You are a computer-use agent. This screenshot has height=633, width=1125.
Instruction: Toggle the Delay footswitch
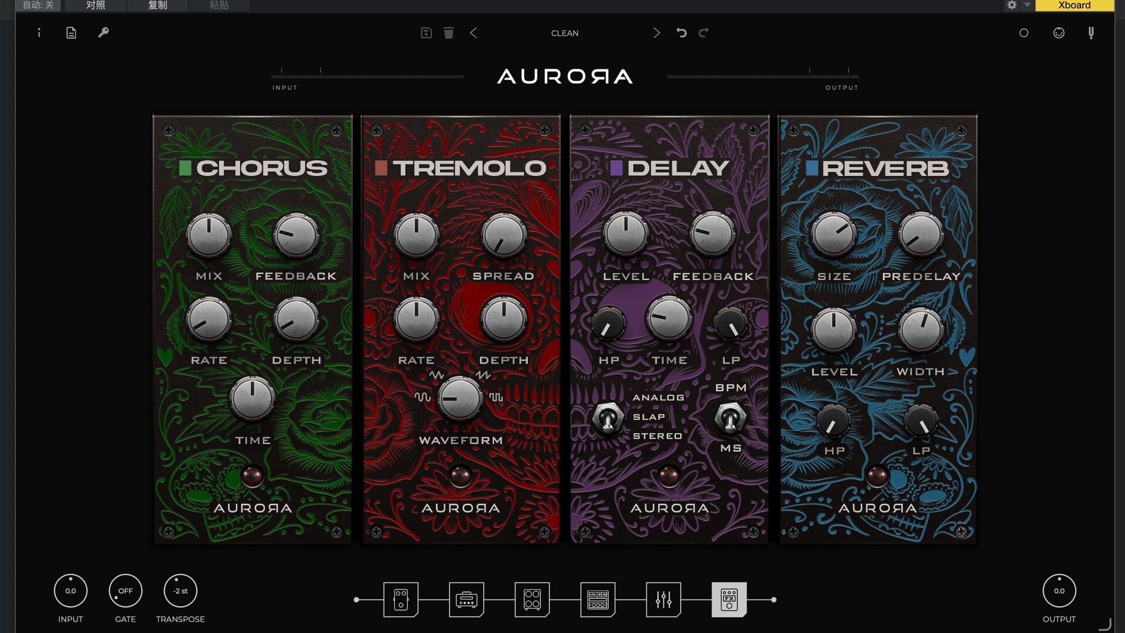click(669, 476)
